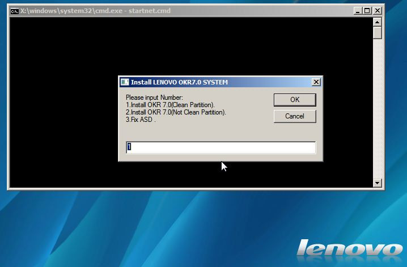Minimize the cmd.exe console window
The image size is (407, 267).
(x=358, y=11)
